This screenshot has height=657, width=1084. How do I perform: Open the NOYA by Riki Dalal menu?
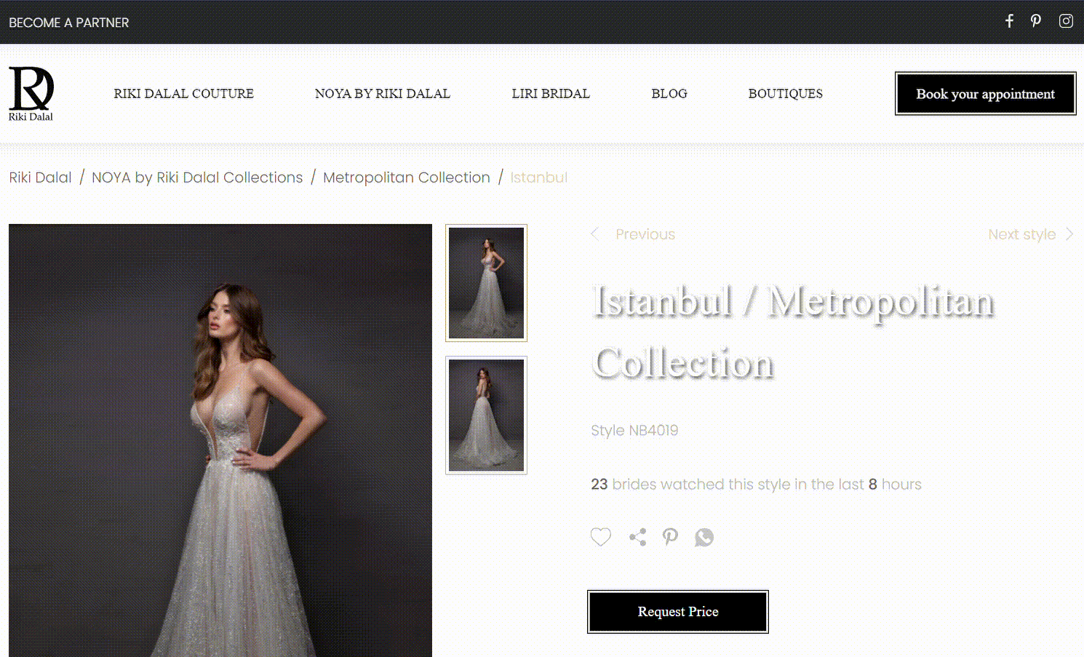(383, 94)
